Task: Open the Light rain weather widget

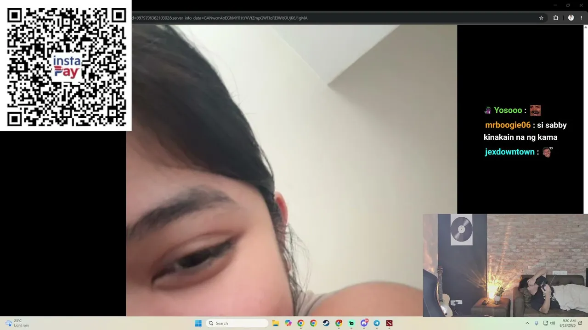Action: pos(17,323)
